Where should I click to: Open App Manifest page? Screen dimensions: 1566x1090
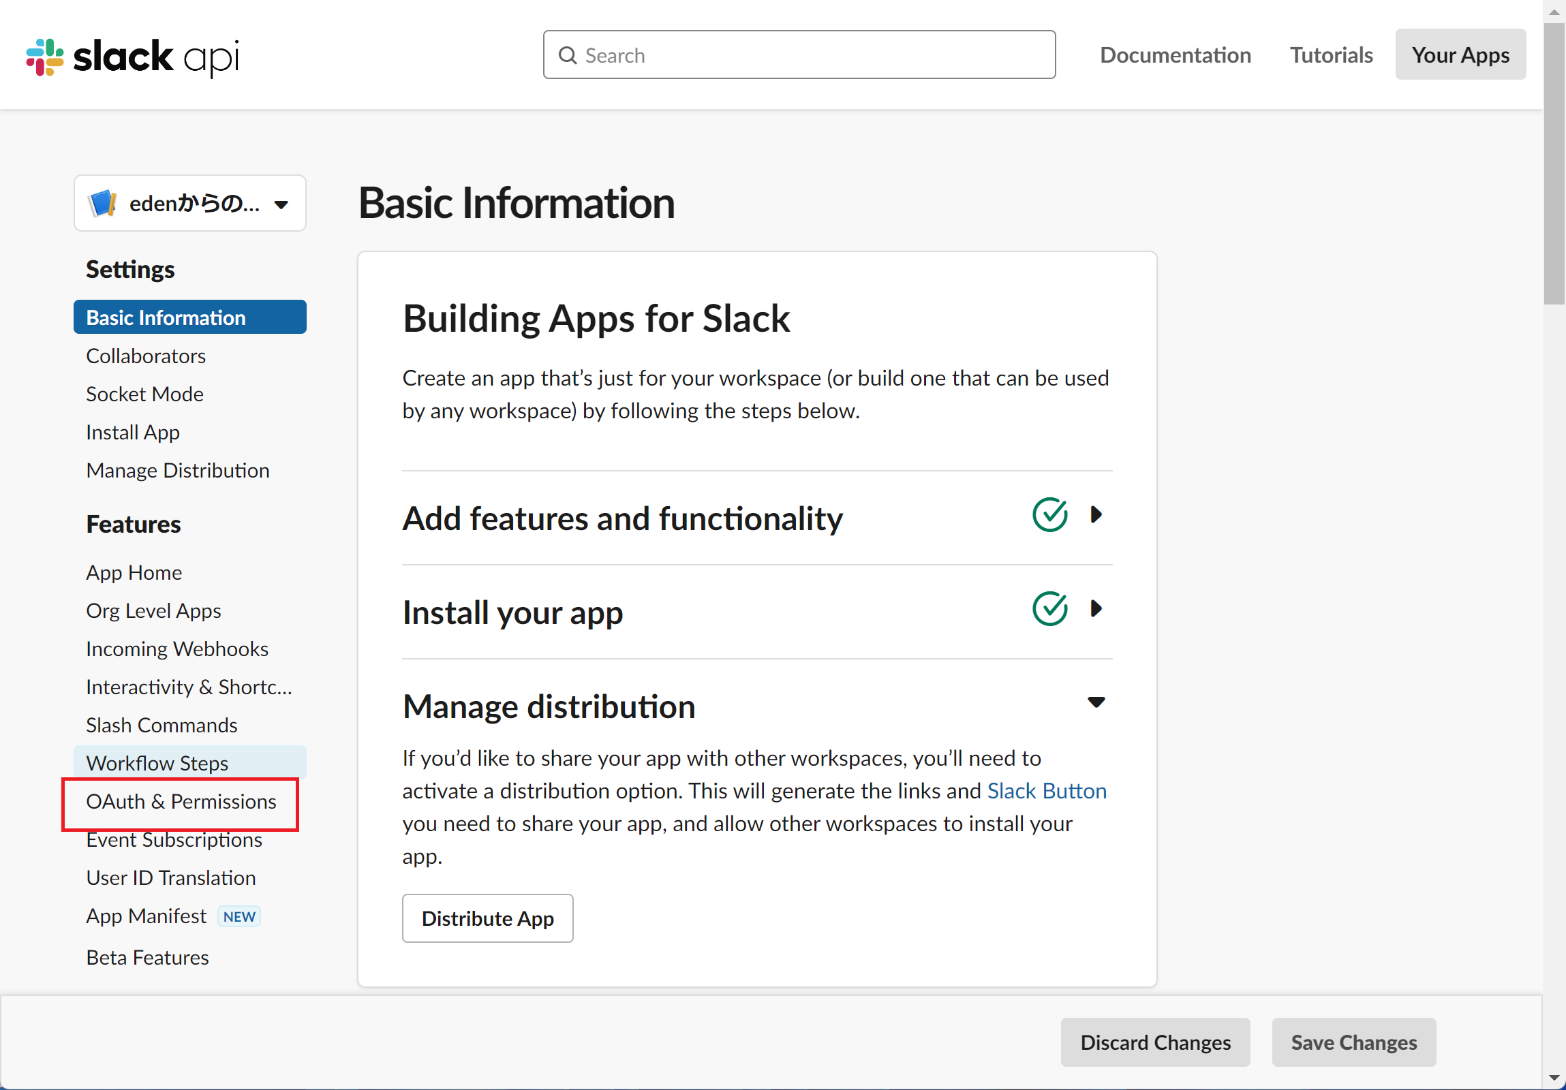tap(146, 916)
